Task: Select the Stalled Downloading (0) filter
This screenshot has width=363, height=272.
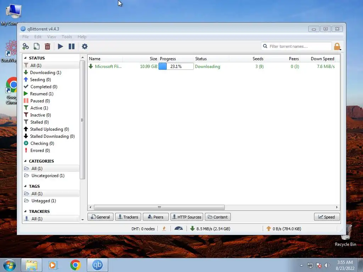Action: coord(51,136)
